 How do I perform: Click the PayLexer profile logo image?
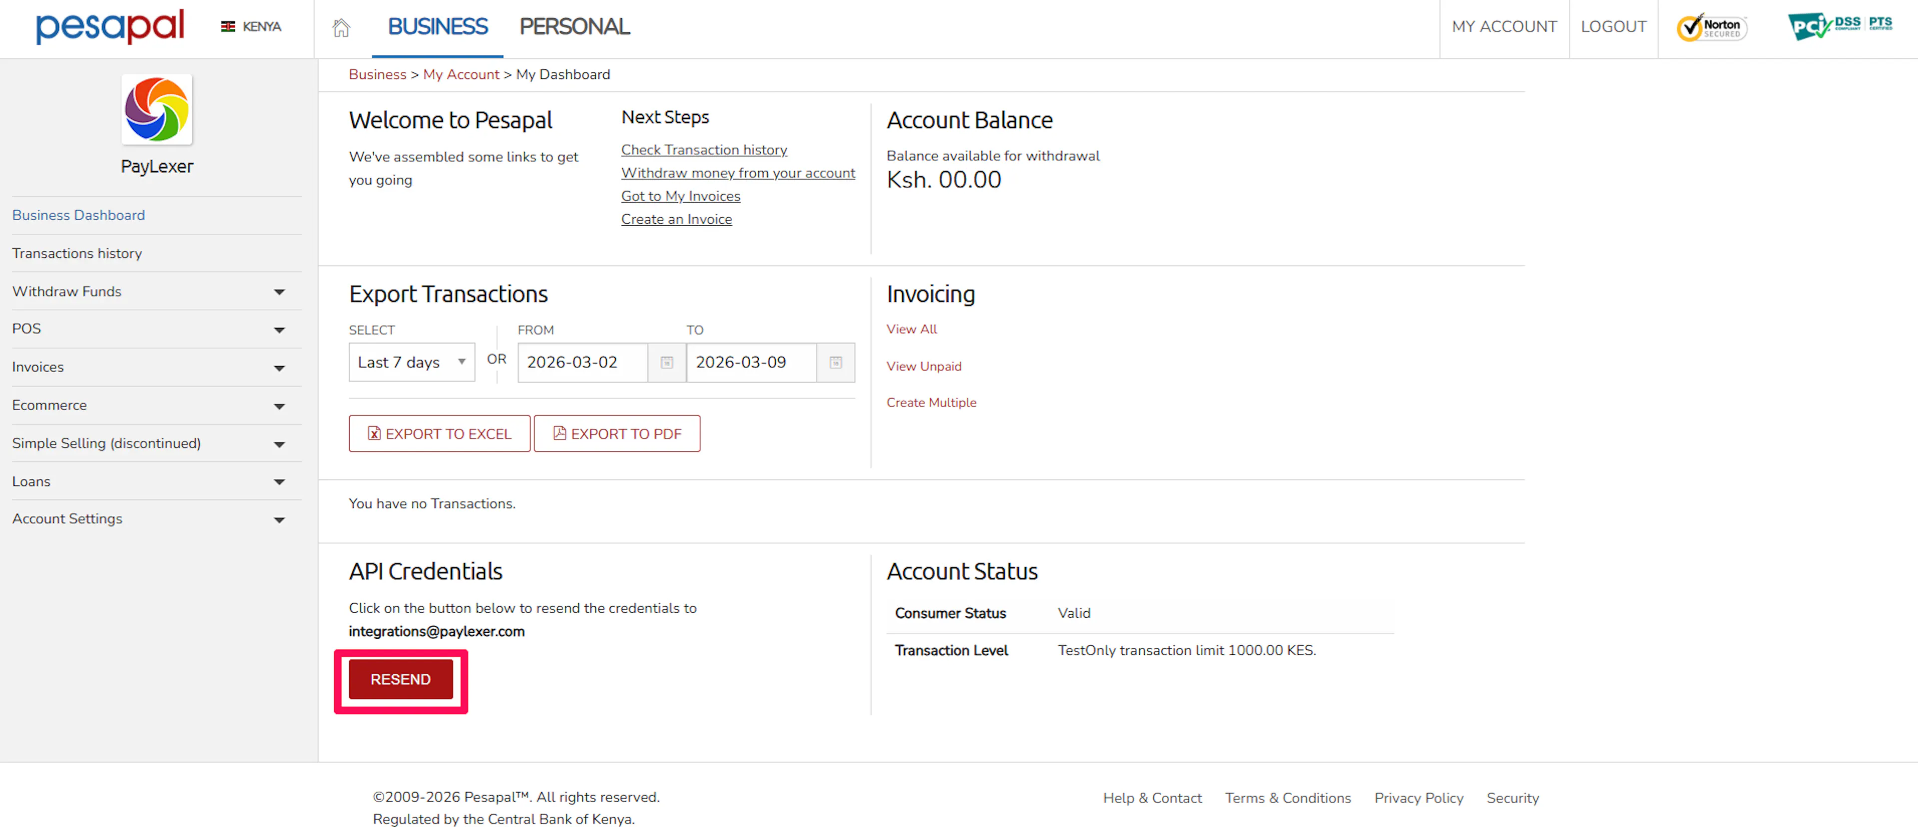pyautogui.click(x=156, y=109)
